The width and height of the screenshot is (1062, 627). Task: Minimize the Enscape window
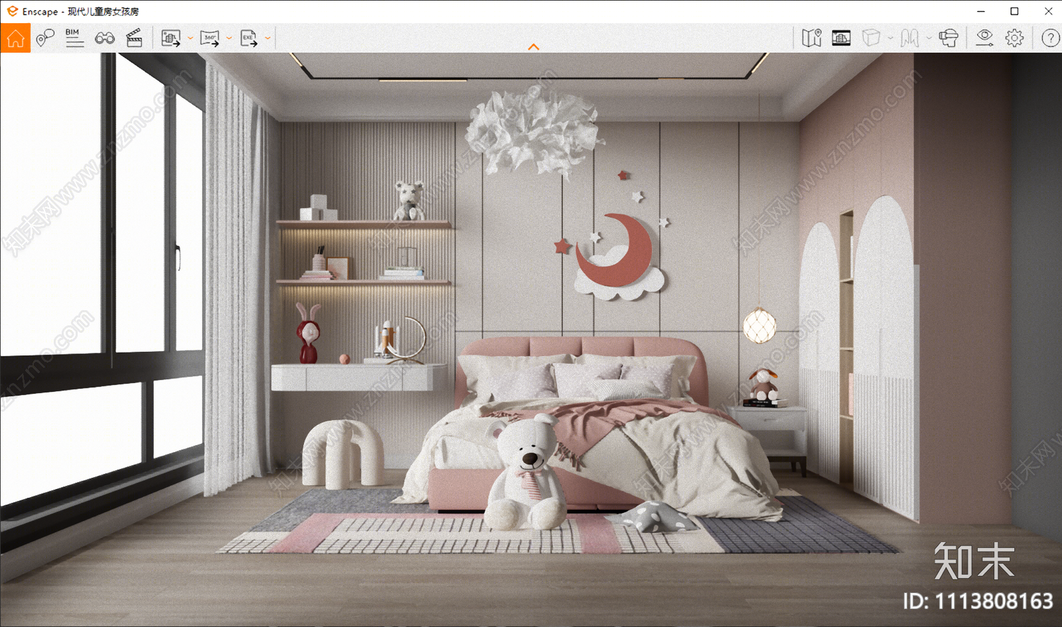click(x=981, y=11)
